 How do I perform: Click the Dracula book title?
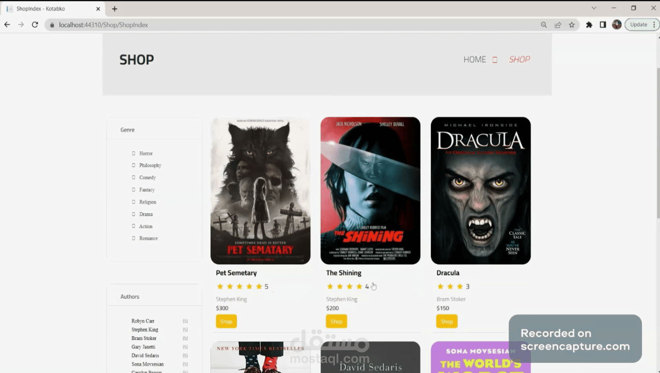point(448,273)
